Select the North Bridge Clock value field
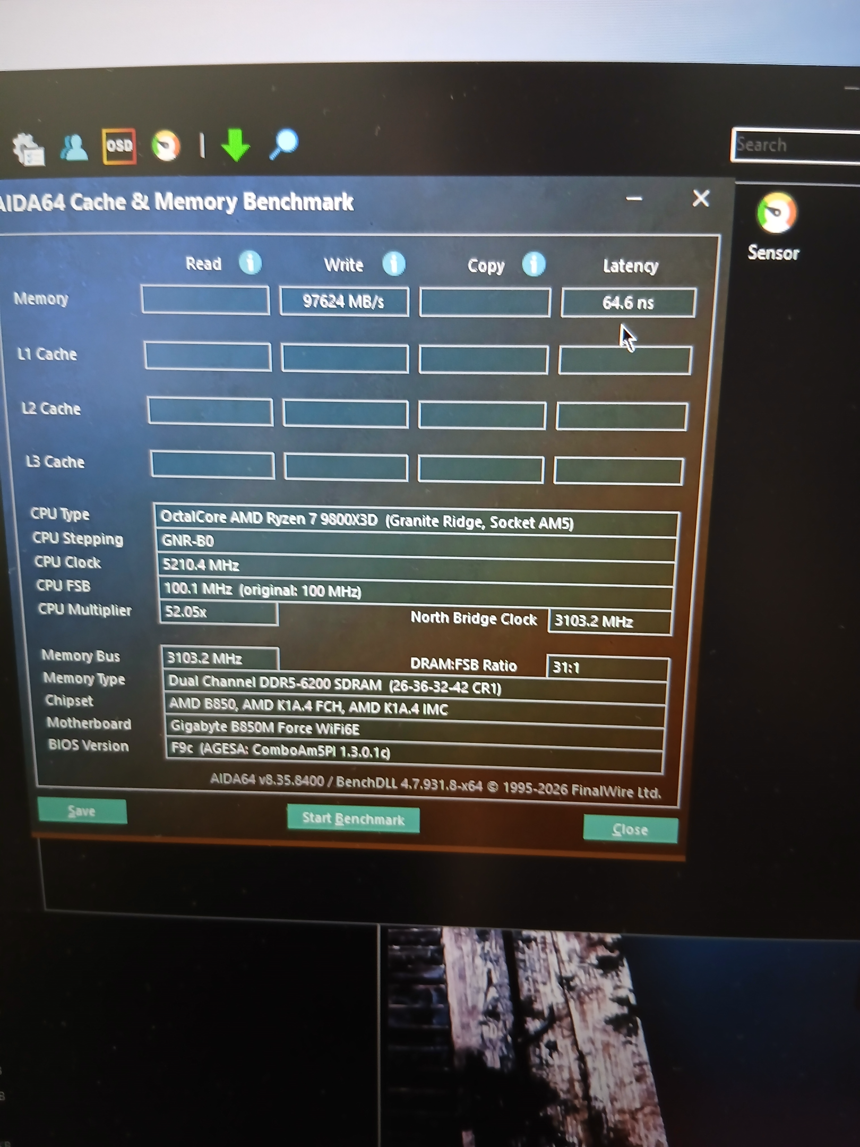The width and height of the screenshot is (860, 1147). click(610, 621)
